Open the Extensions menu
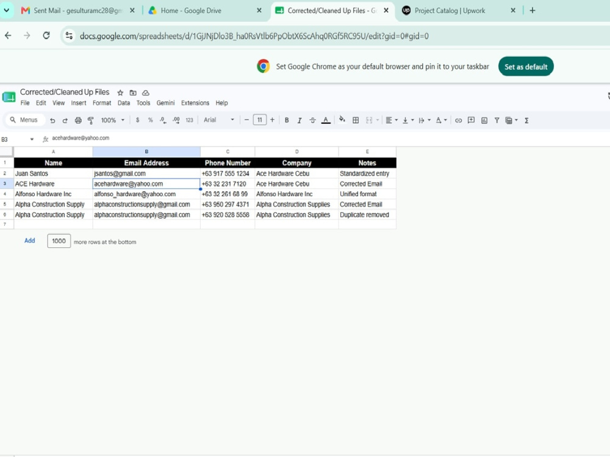 pos(195,103)
